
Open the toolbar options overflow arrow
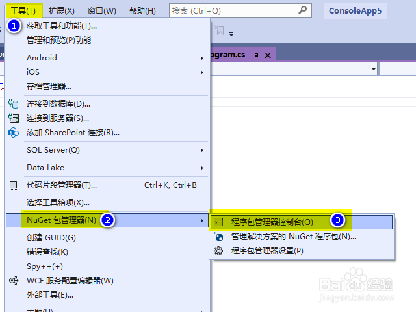pos(231,34)
